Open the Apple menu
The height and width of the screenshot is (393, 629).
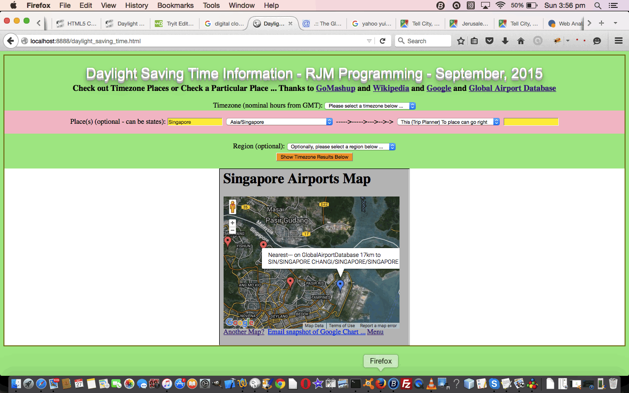(x=13, y=5)
